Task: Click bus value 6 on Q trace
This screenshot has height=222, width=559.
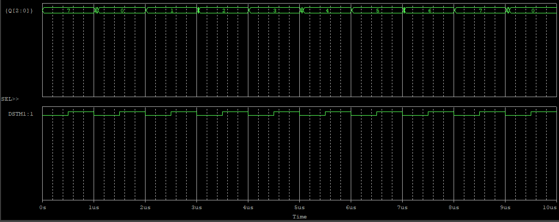Action: pyautogui.click(x=430, y=11)
